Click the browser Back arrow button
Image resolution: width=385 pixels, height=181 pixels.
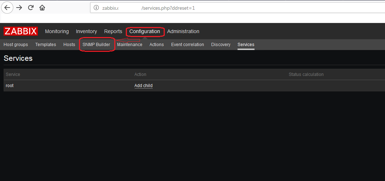(x=7, y=8)
